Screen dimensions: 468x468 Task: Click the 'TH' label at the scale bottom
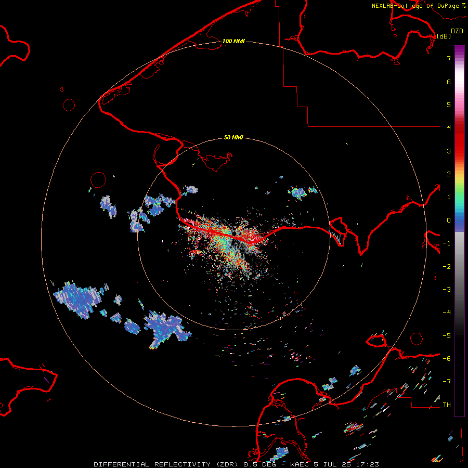[447, 405]
